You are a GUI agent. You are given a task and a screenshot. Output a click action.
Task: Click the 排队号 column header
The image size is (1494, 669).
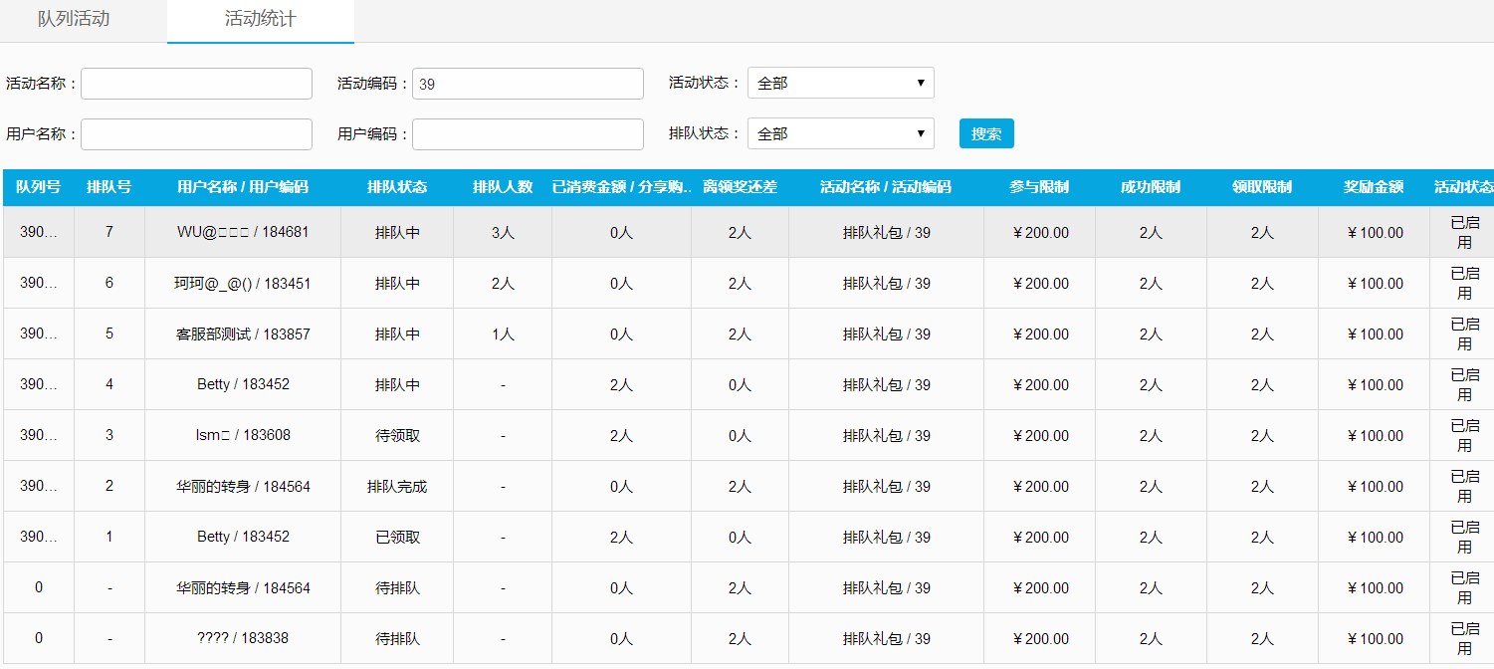[x=109, y=187]
